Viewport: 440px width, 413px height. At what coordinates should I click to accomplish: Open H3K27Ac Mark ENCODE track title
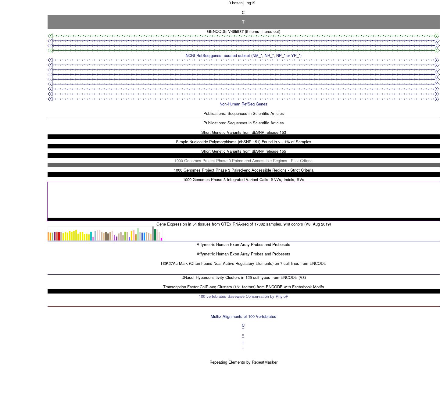pyautogui.click(x=243, y=263)
